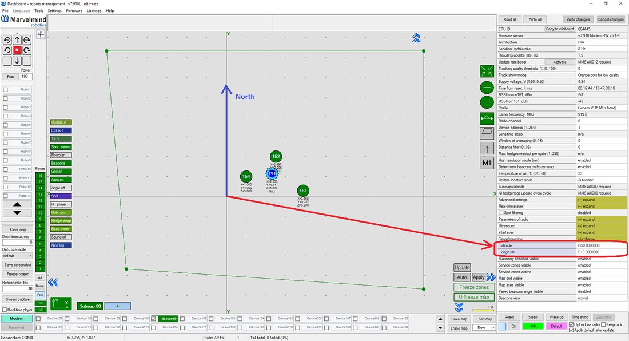This screenshot has height=341, width=629.
Task: Select the blue hedgehog 191 on the map
Action: [272, 173]
